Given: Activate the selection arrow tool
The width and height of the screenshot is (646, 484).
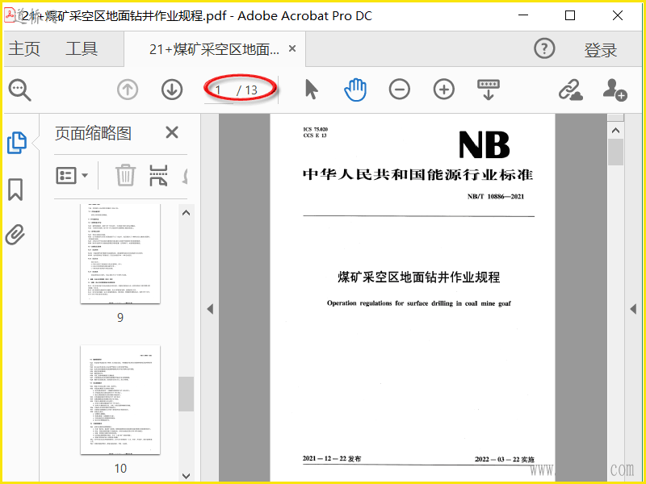Looking at the screenshot, I should 312,90.
